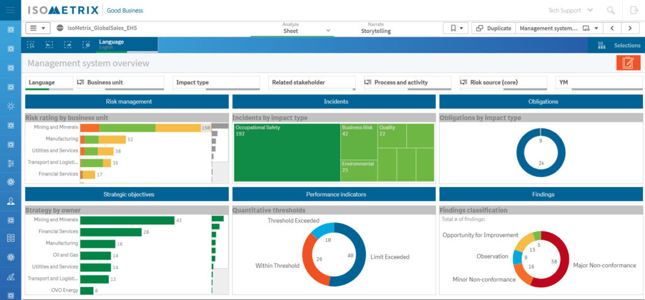Open the YM filter
Screen dimensions: 645x300
(x=599, y=83)
